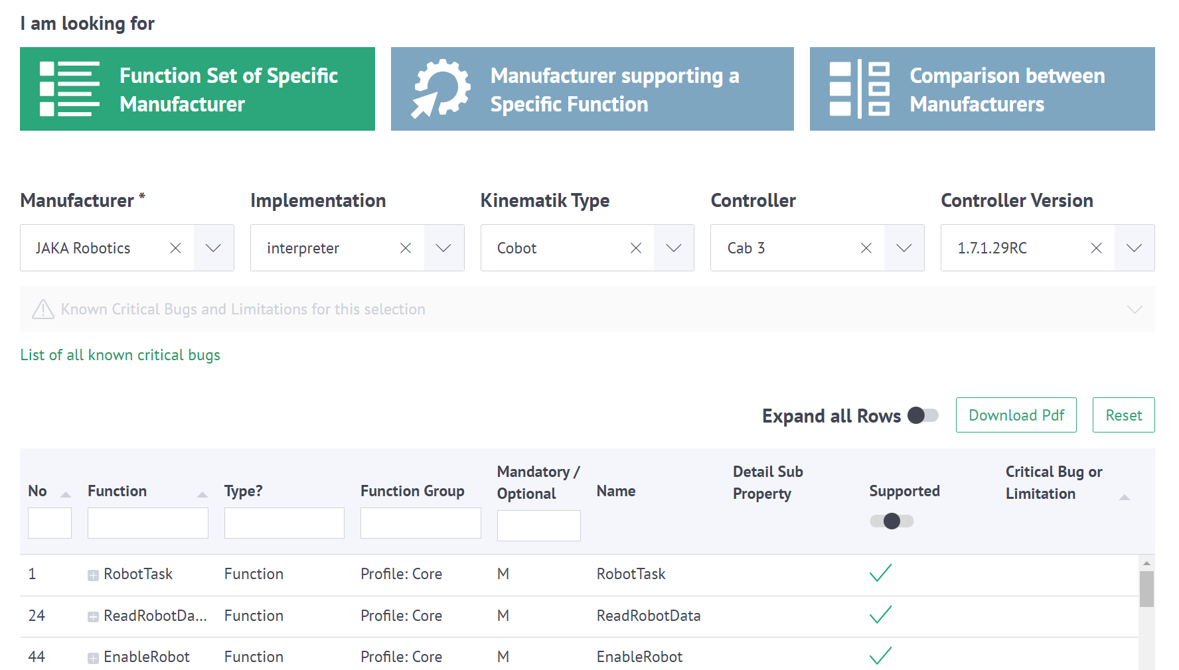The width and height of the screenshot is (1179, 670).
Task: Toggle the Expand all Rows switch
Action: (922, 416)
